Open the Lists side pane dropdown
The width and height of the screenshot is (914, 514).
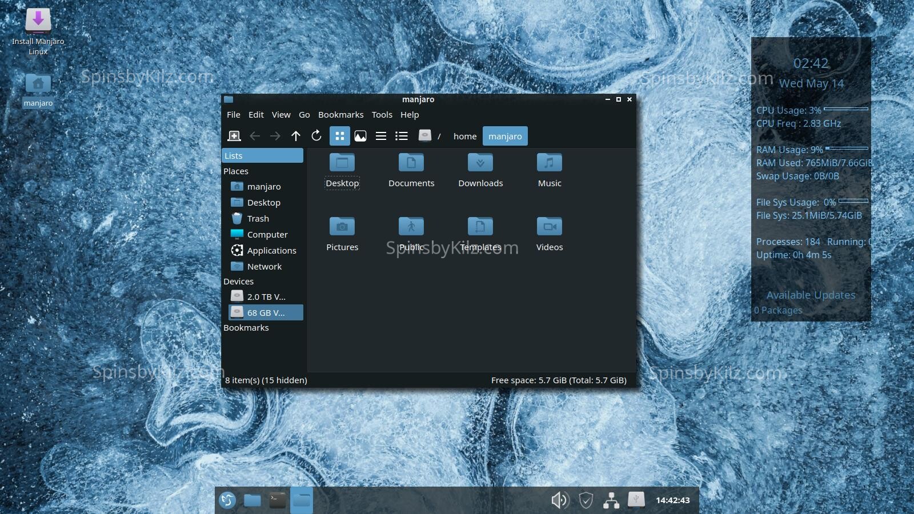[x=263, y=155]
